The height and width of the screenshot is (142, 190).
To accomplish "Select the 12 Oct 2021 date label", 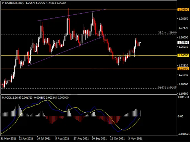I will click(x=117, y=139).
